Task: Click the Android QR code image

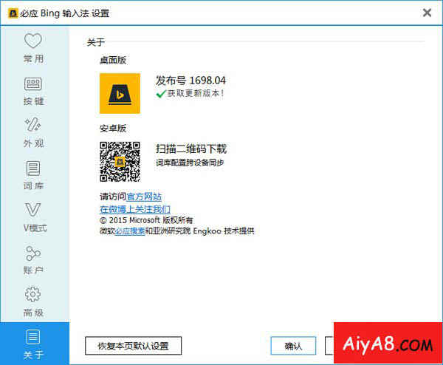Action: click(x=120, y=162)
